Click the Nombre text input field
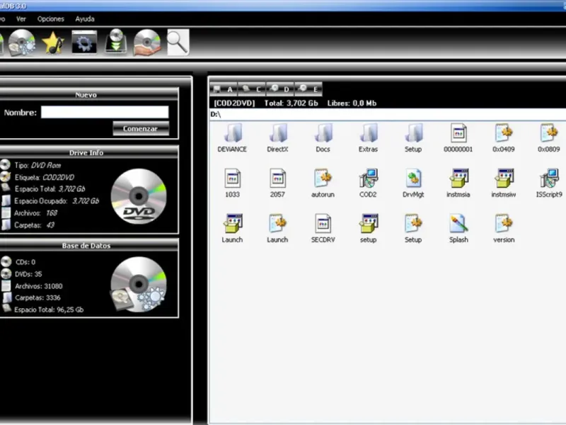The image size is (566, 425). click(x=105, y=112)
